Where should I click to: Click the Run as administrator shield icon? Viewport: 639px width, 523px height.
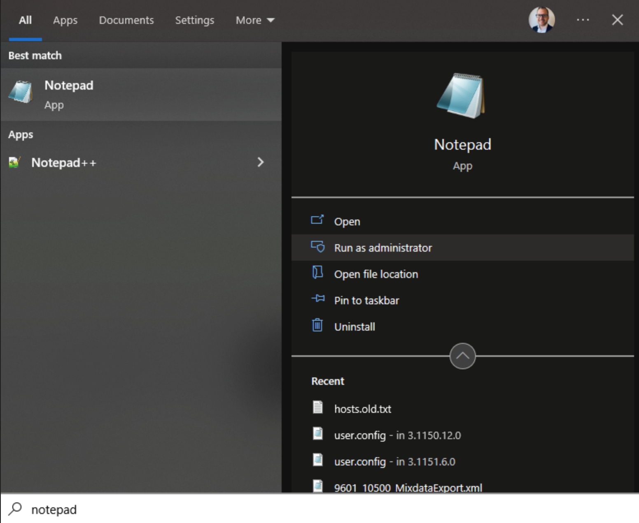coord(317,246)
